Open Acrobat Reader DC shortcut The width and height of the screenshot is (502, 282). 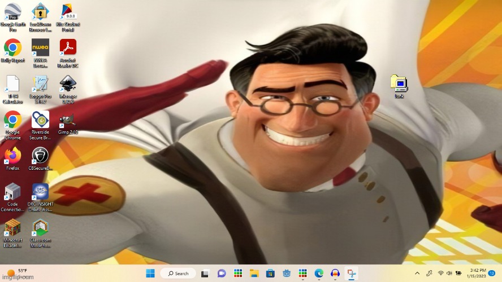(68, 53)
